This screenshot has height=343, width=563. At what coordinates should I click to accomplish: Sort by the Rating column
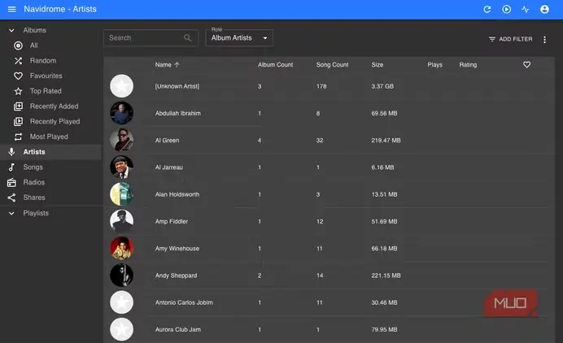468,64
